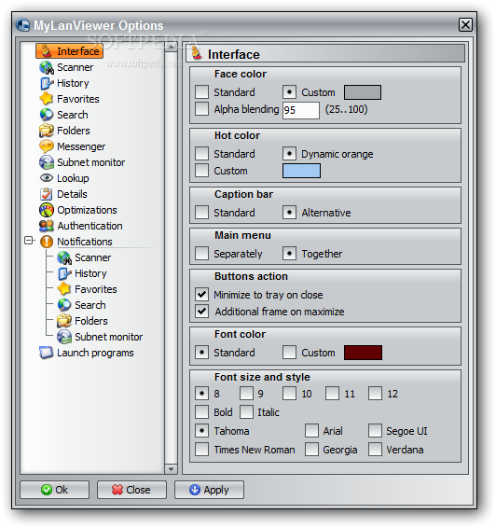
Task: Click the Favorites star under Notifications
Action: coord(64,289)
